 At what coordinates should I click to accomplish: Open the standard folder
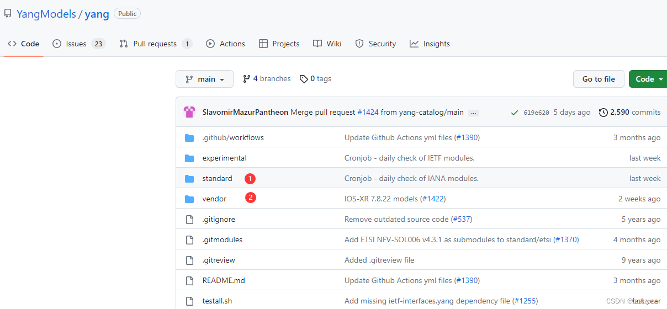[217, 178]
